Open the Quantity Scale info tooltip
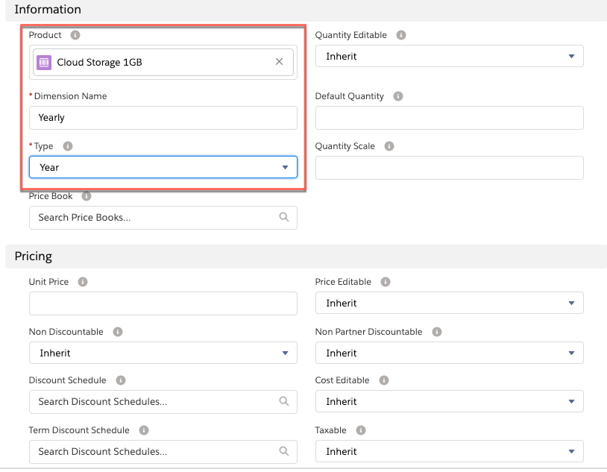607x472 pixels. [x=388, y=146]
